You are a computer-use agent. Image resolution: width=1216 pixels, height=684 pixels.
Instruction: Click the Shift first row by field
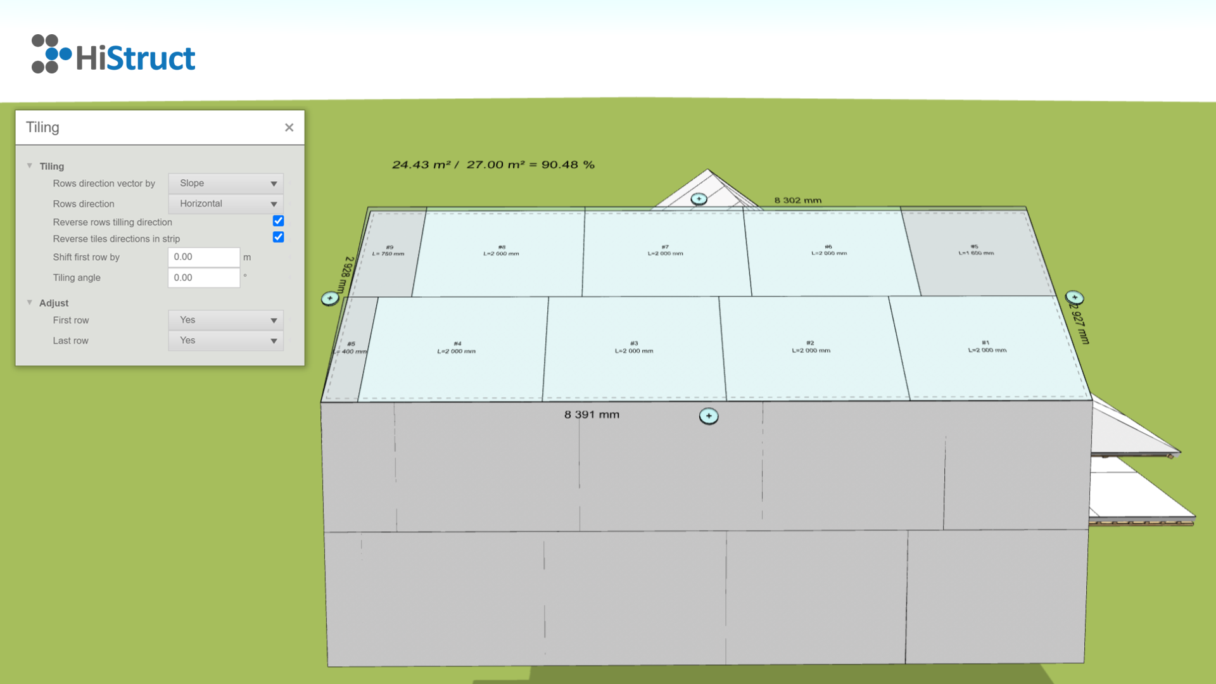204,256
